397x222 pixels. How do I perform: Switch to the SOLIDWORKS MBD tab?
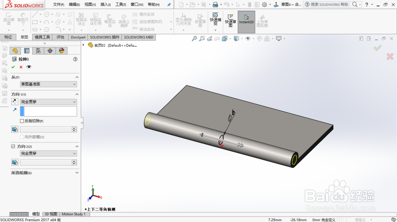click(x=139, y=37)
